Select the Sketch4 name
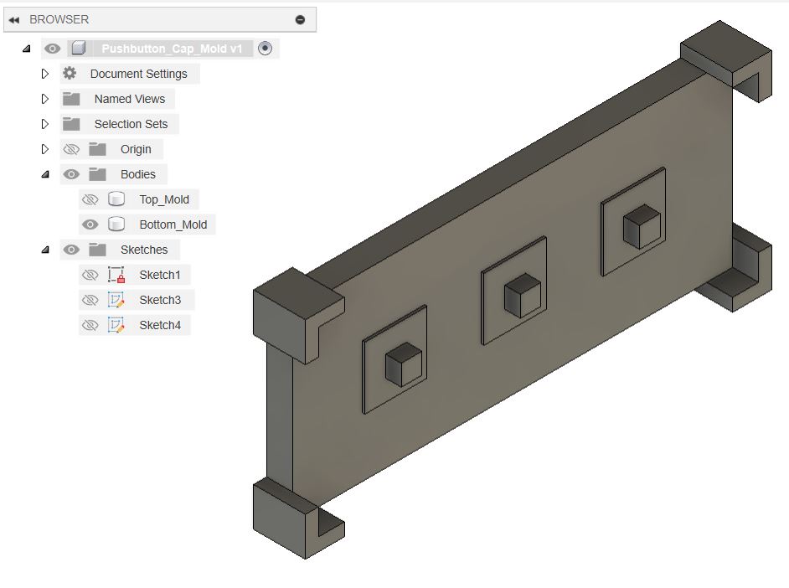This screenshot has height=588, width=789. tap(160, 326)
